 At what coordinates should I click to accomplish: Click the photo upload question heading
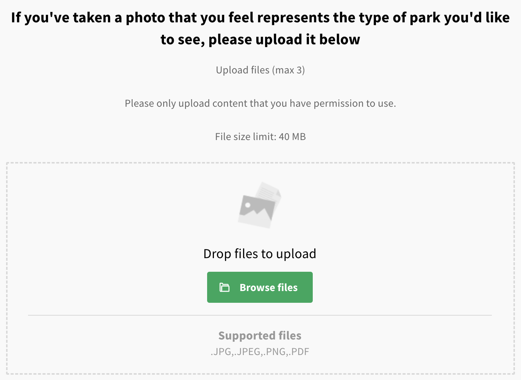click(260, 28)
